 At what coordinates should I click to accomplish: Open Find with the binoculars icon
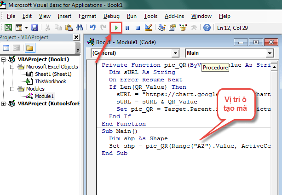coord(79,28)
